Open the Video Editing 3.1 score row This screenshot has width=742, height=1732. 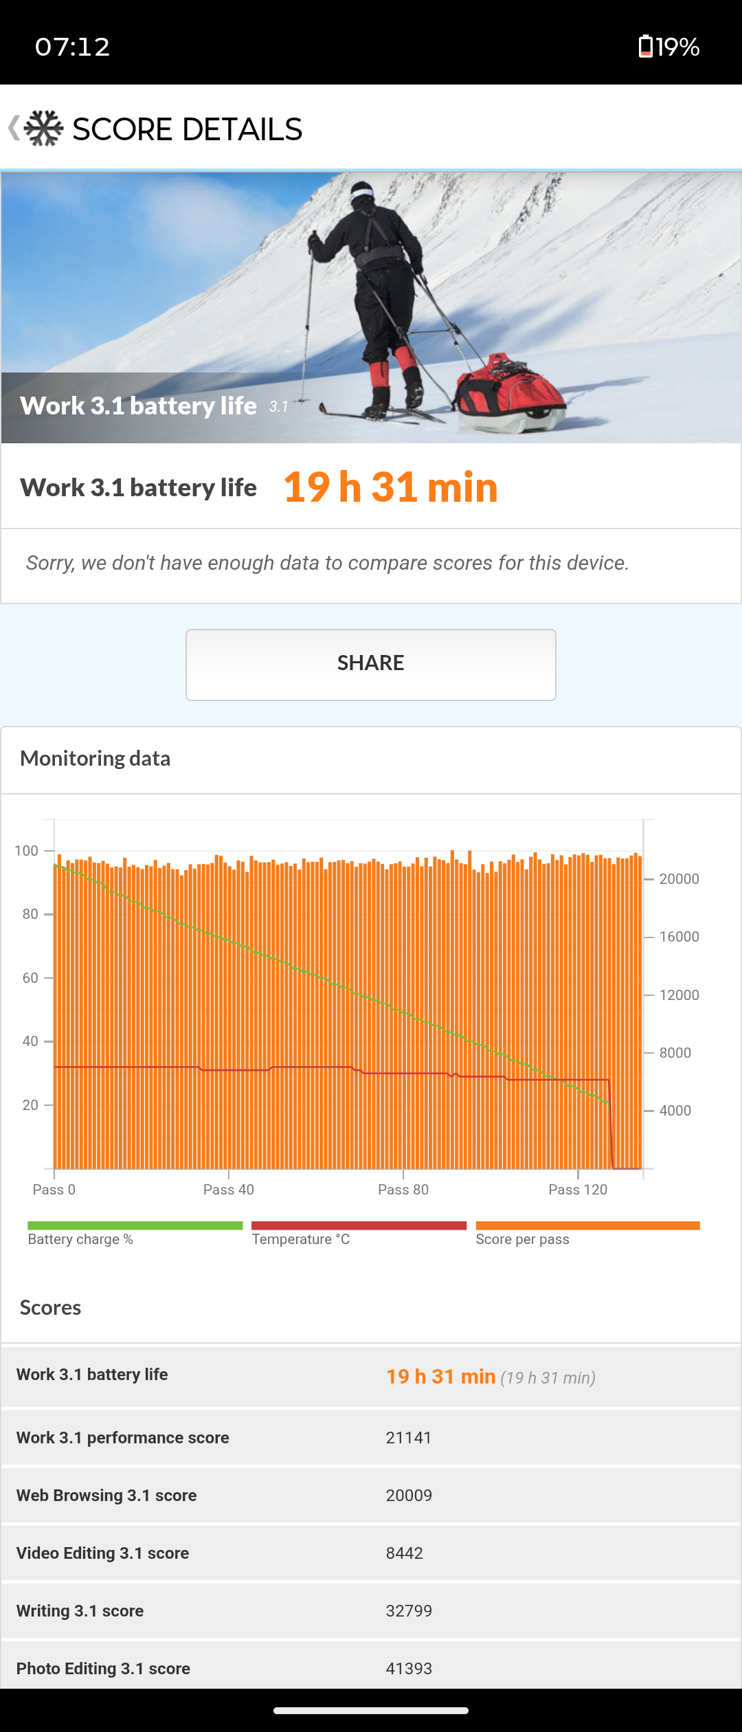[x=371, y=1553]
